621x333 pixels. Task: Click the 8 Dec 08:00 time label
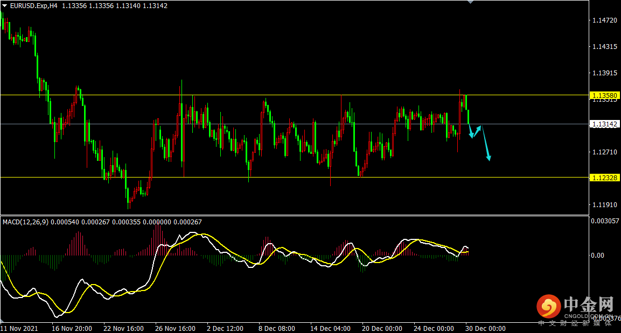click(277, 329)
